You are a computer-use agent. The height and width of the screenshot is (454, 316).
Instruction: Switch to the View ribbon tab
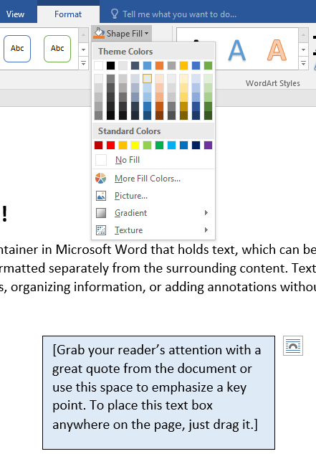point(15,14)
